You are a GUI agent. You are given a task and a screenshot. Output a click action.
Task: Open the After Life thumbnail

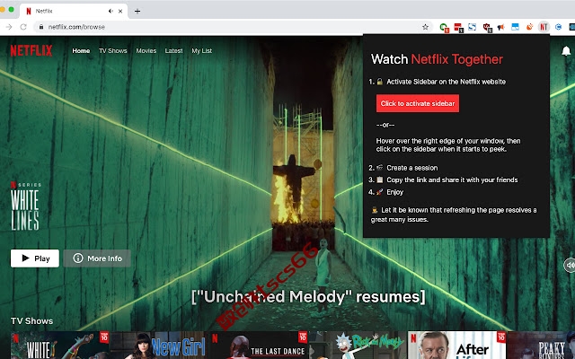[x=457, y=345]
